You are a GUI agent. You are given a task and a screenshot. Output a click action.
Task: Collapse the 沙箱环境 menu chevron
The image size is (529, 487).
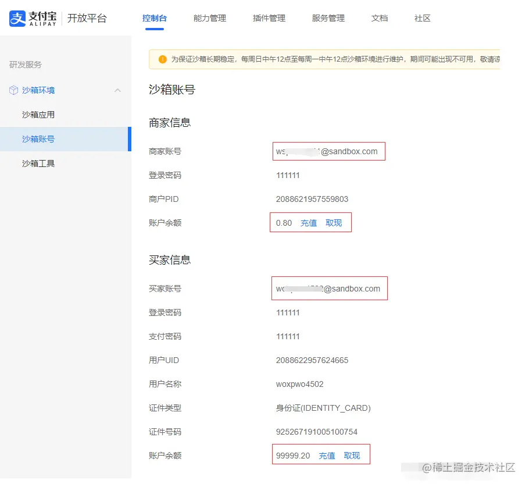(x=117, y=90)
